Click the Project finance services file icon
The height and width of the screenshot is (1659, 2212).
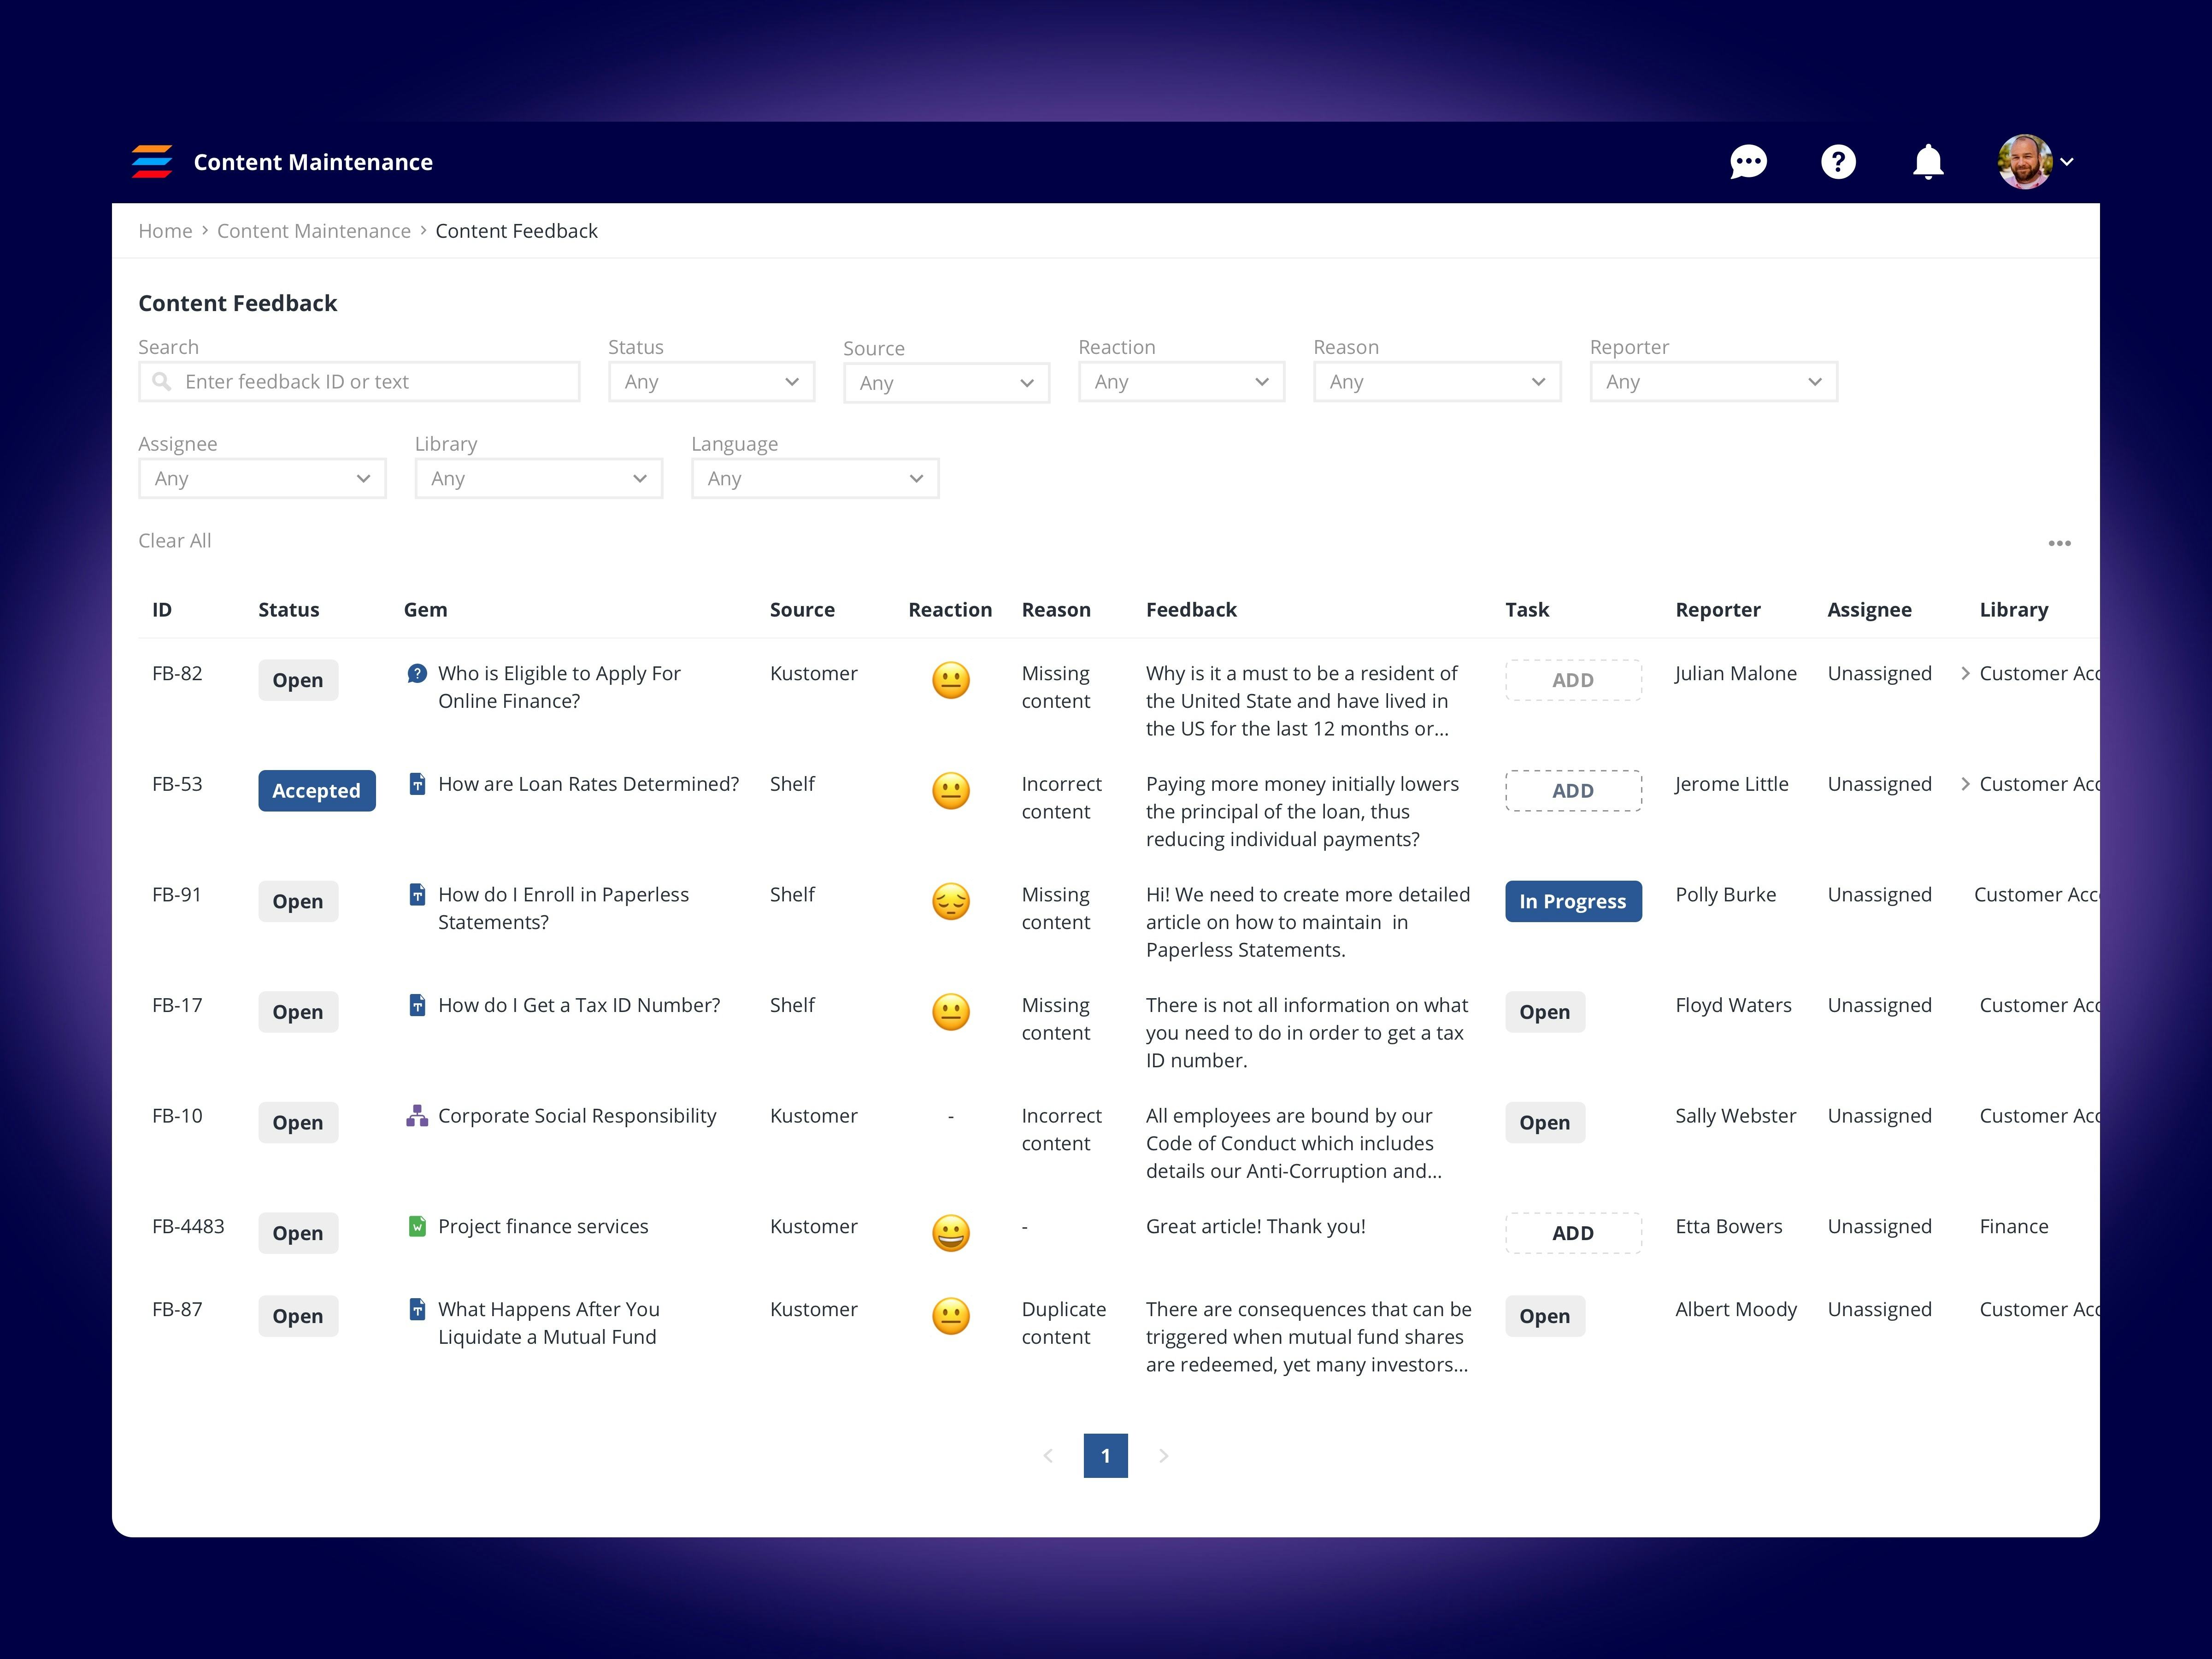point(417,1226)
